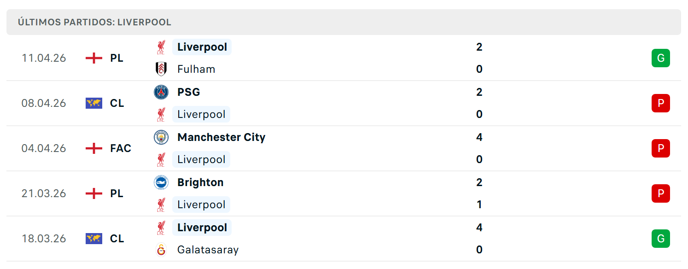The image size is (688, 269).
Task: Click England flag next to FAC
Action: point(94,148)
